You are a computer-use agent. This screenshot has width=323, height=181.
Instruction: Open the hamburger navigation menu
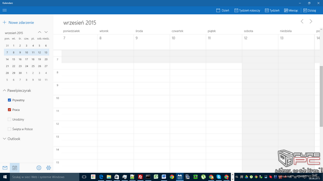(x=4, y=10)
